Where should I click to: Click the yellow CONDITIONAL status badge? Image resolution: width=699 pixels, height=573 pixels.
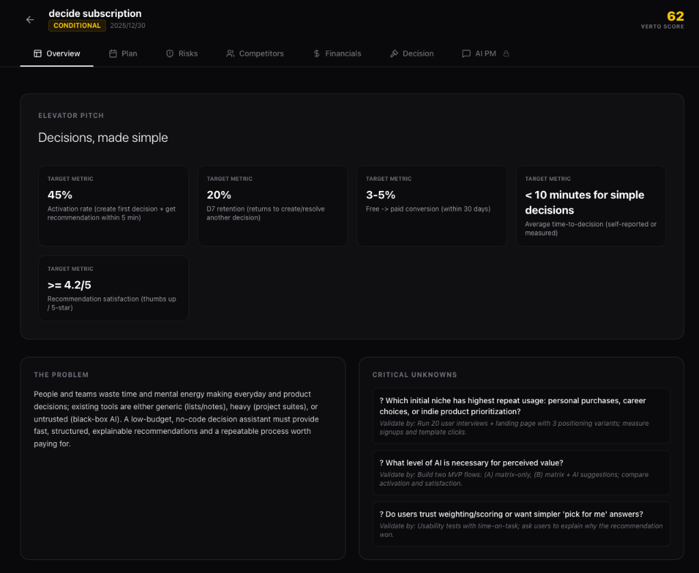click(77, 26)
